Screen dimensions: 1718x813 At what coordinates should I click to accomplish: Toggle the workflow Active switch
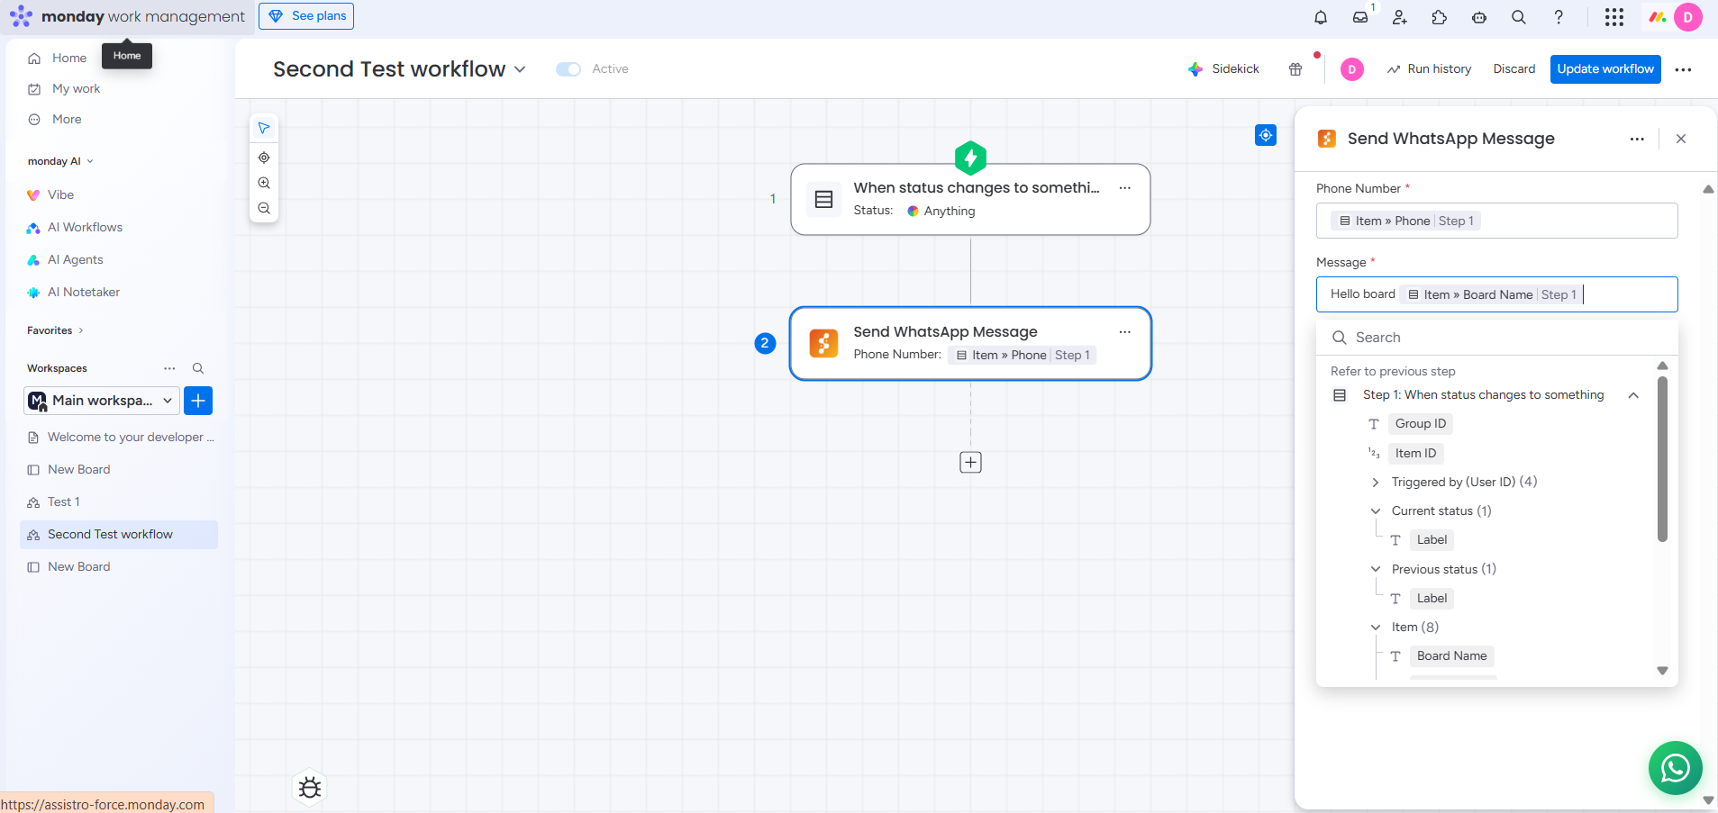point(568,69)
